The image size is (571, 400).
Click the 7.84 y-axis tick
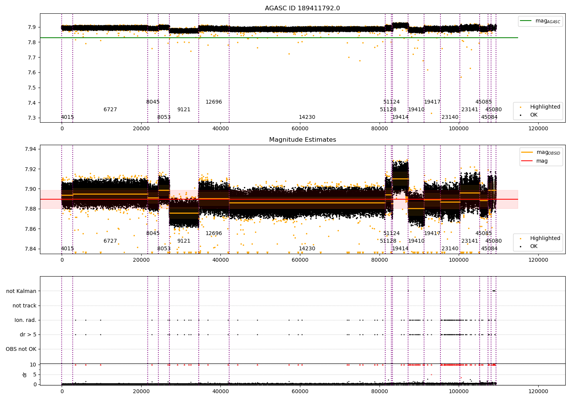click(30, 249)
